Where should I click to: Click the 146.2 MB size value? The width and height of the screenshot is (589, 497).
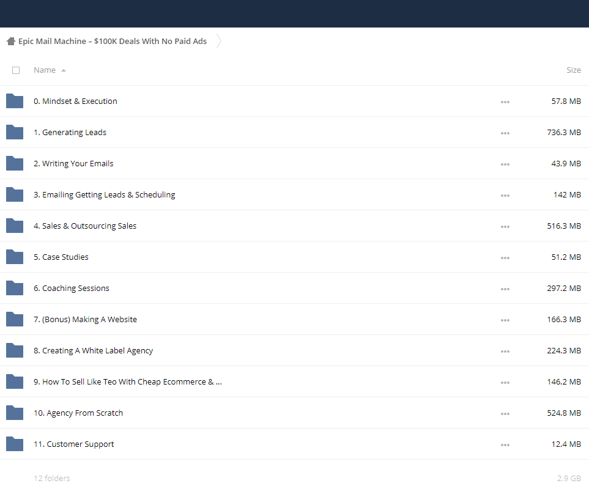[564, 381]
